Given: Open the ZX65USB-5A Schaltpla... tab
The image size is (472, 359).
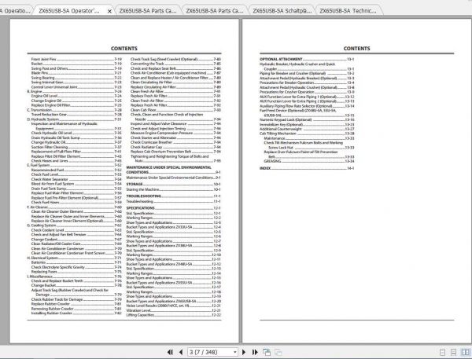Looking at the screenshot, I should coord(282,11).
